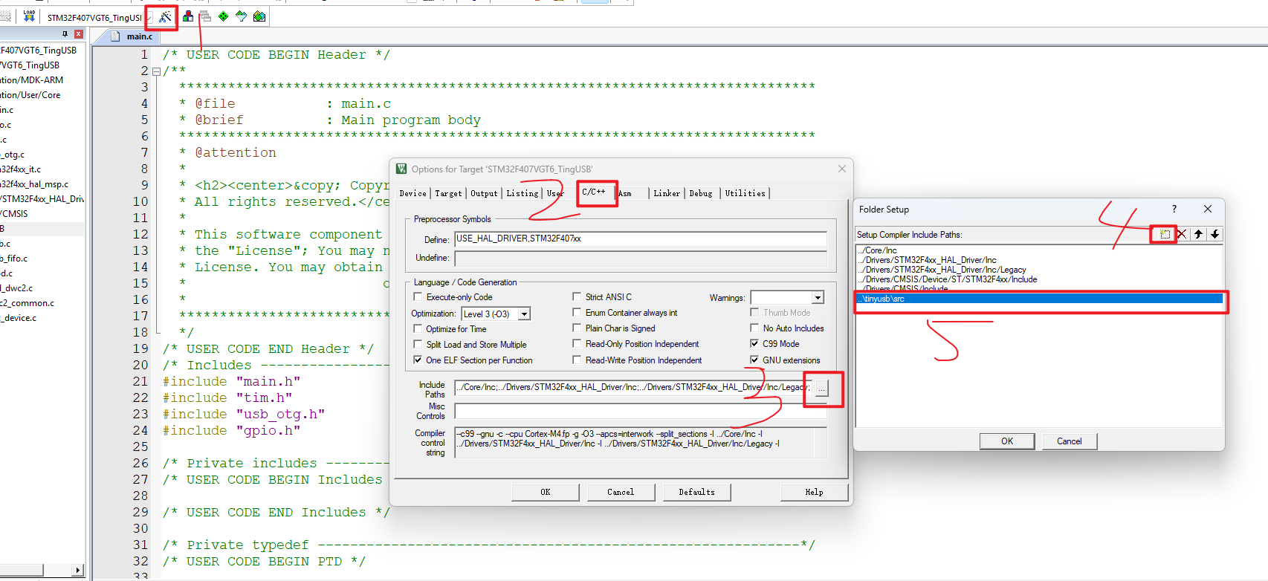Enable Read-Only Position Independent

[x=577, y=343]
